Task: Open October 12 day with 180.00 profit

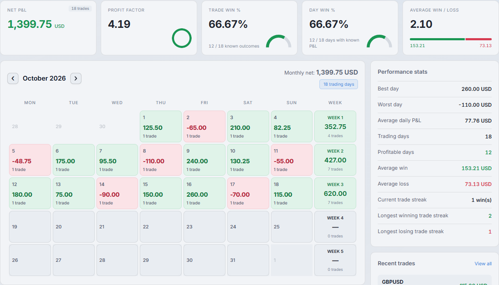Action: (30, 193)
